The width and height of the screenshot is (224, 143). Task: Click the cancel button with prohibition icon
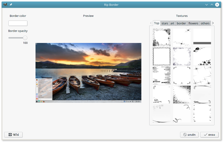(x=189, y=135)
